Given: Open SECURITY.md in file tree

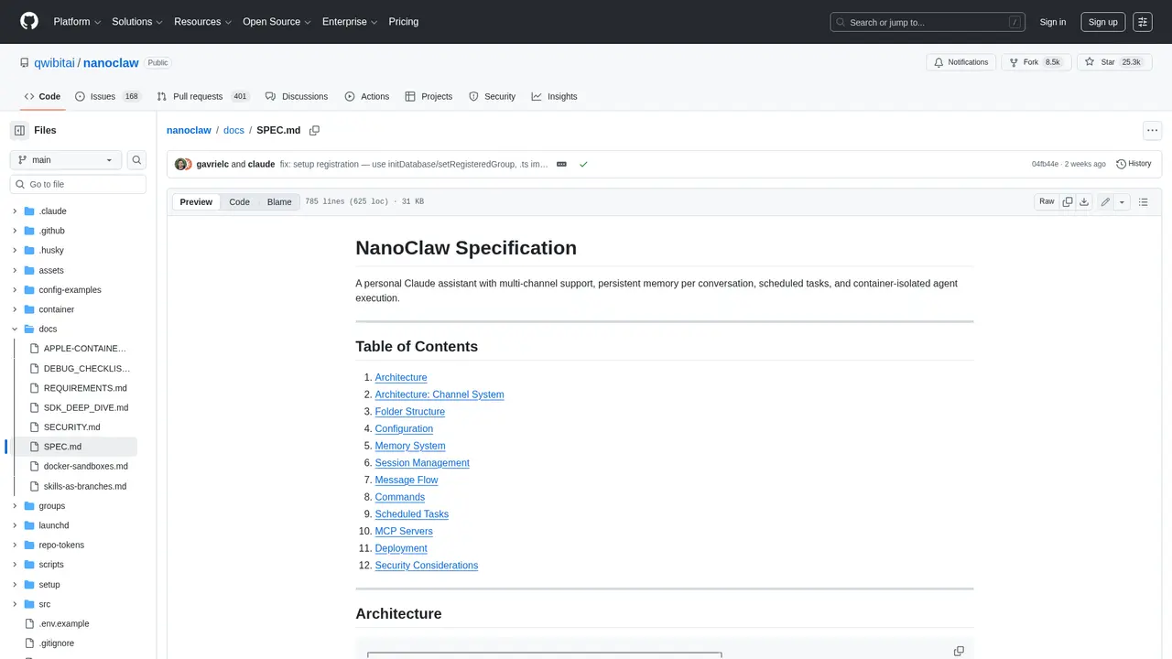Looking at the screenshot, I should [72, 427].
